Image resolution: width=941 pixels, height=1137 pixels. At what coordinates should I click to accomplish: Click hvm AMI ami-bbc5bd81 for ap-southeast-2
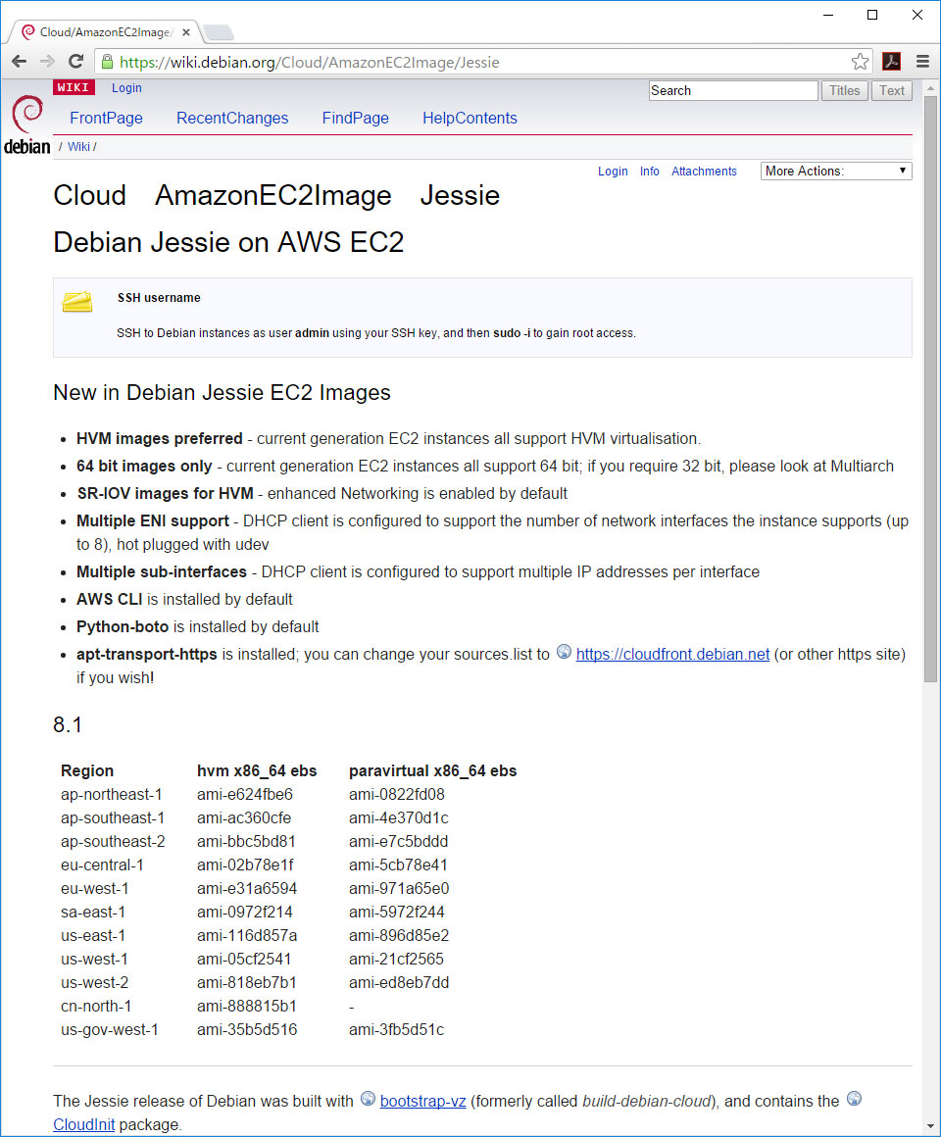246,841
